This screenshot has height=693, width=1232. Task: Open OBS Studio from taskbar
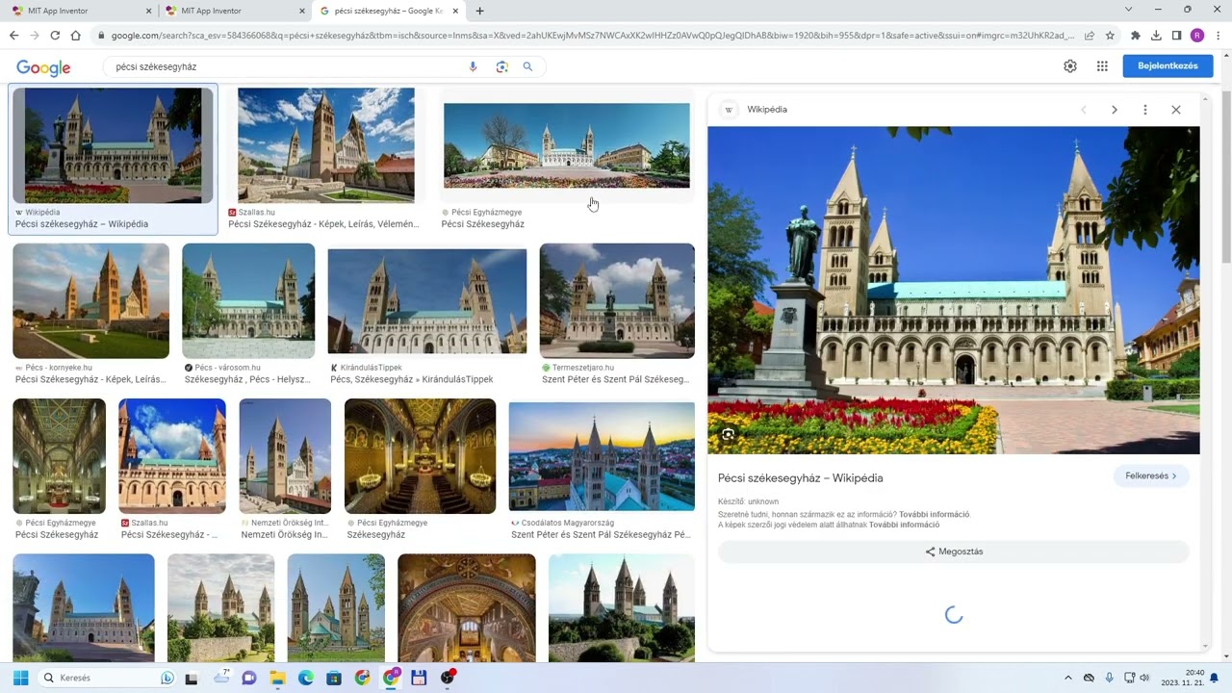pos(448,678)
